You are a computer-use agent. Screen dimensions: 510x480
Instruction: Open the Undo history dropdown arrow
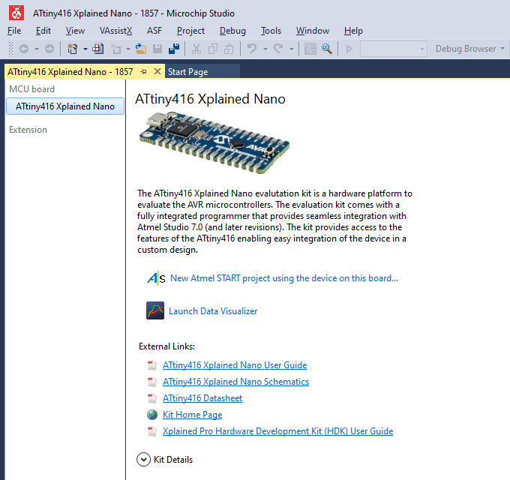click(x=265, y=49)
